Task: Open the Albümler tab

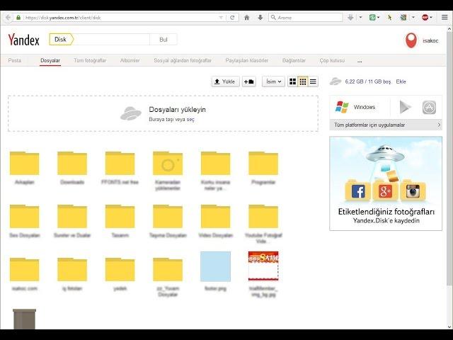Action: pos(130,60)
